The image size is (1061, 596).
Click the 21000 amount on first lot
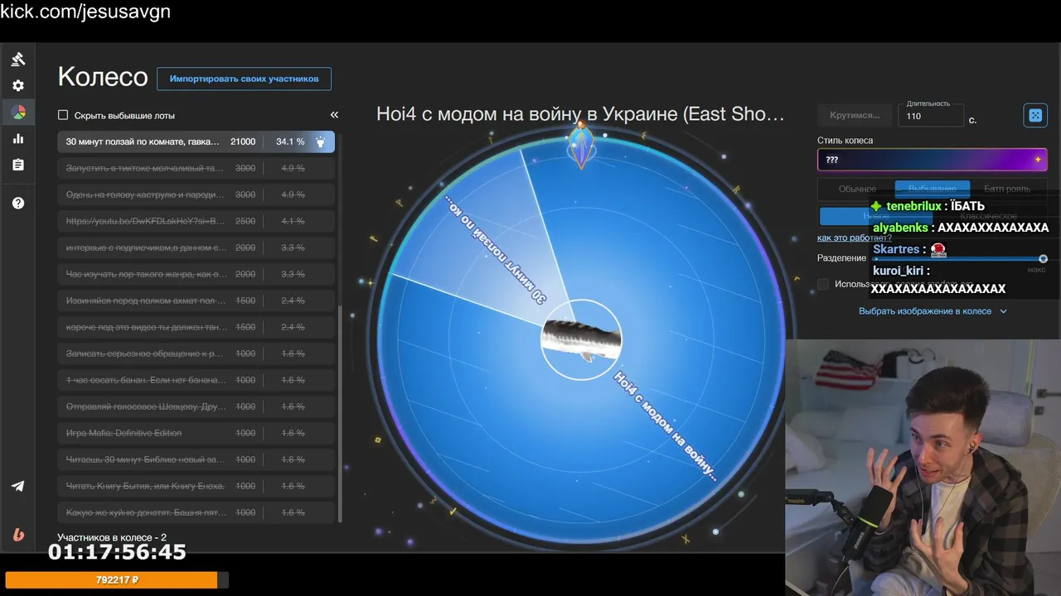(243, 142)
